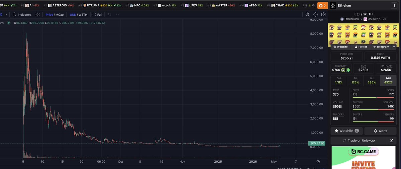Click the BC.GAME advertisement banner
Screen dimensions: 401x169
pyautogui.click(x=364, y=158)
